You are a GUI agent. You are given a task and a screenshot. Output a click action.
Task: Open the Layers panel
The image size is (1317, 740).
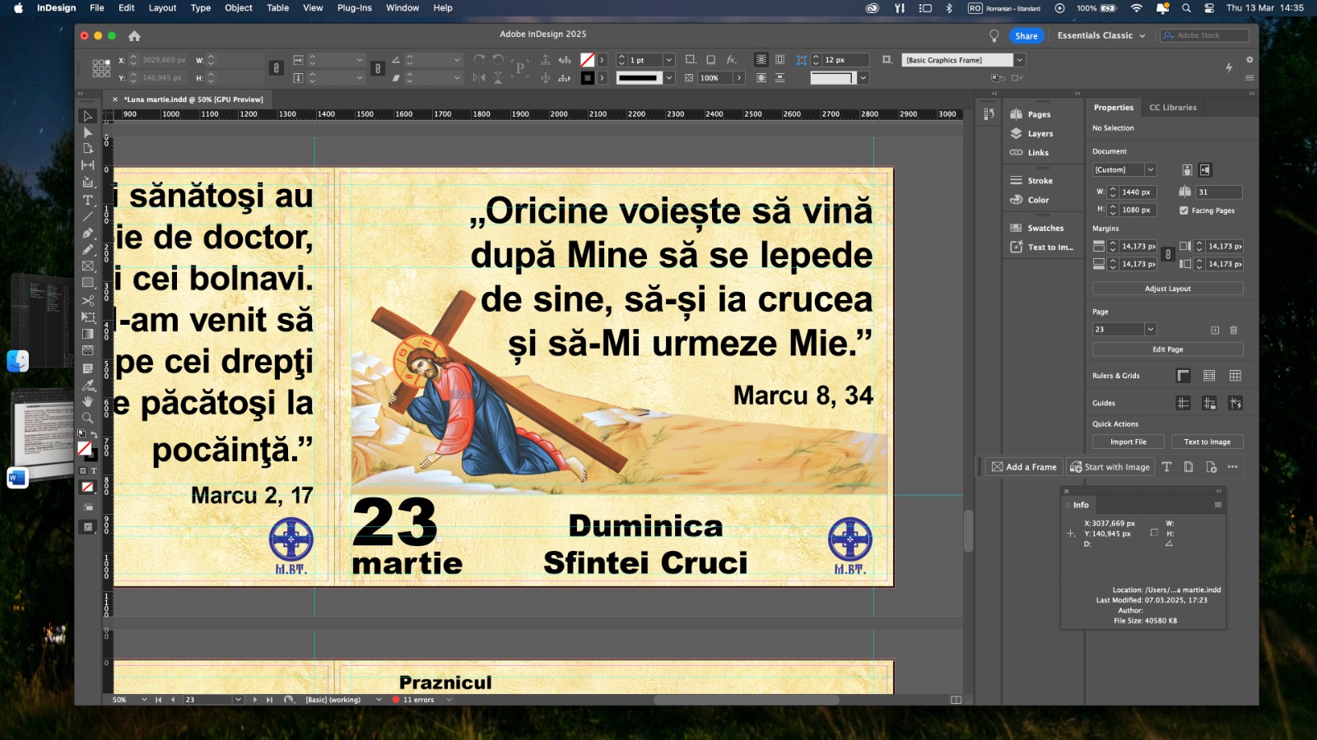pyautogui.click(x=1040, y=133)
